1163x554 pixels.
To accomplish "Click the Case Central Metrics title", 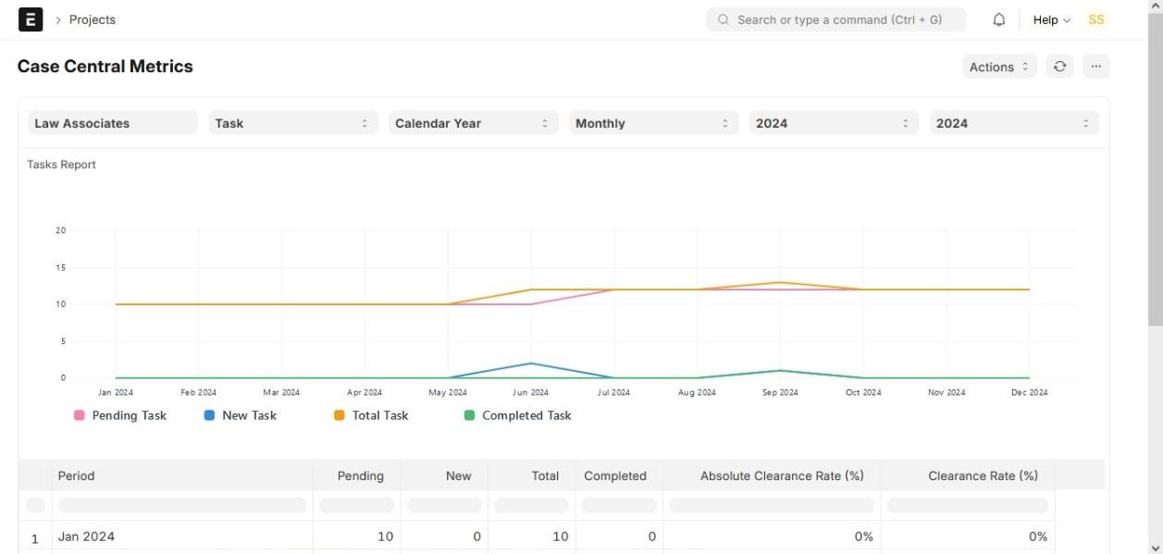I will pyautogui.click(x=105, y=67).
